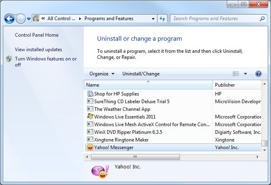Click vertical scrollbar down arrow
Viewport: 271px width, 185px height.
coord(265,150)
